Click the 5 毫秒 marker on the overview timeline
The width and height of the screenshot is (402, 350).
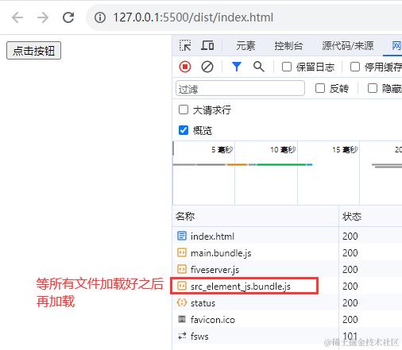pos(222,150)
